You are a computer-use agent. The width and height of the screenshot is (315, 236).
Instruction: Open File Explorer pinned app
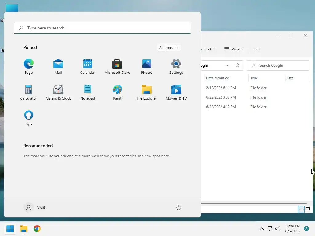[147, 92]
